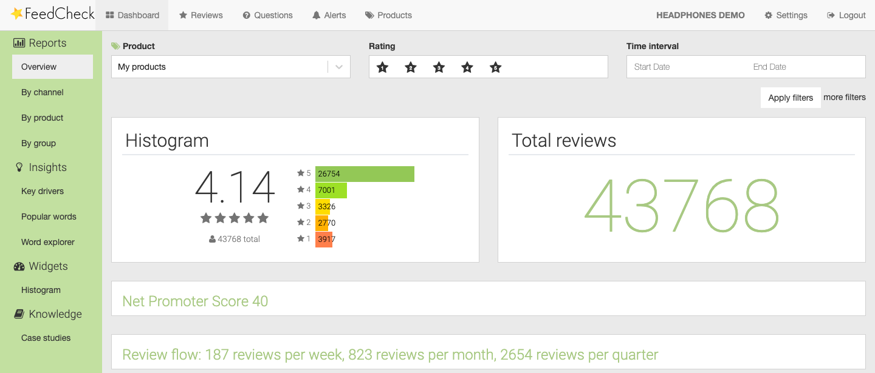The width and height of the screenshot is (875, 373).
Task: Click the Insights lightbulb icon
Action: [19, 167]
